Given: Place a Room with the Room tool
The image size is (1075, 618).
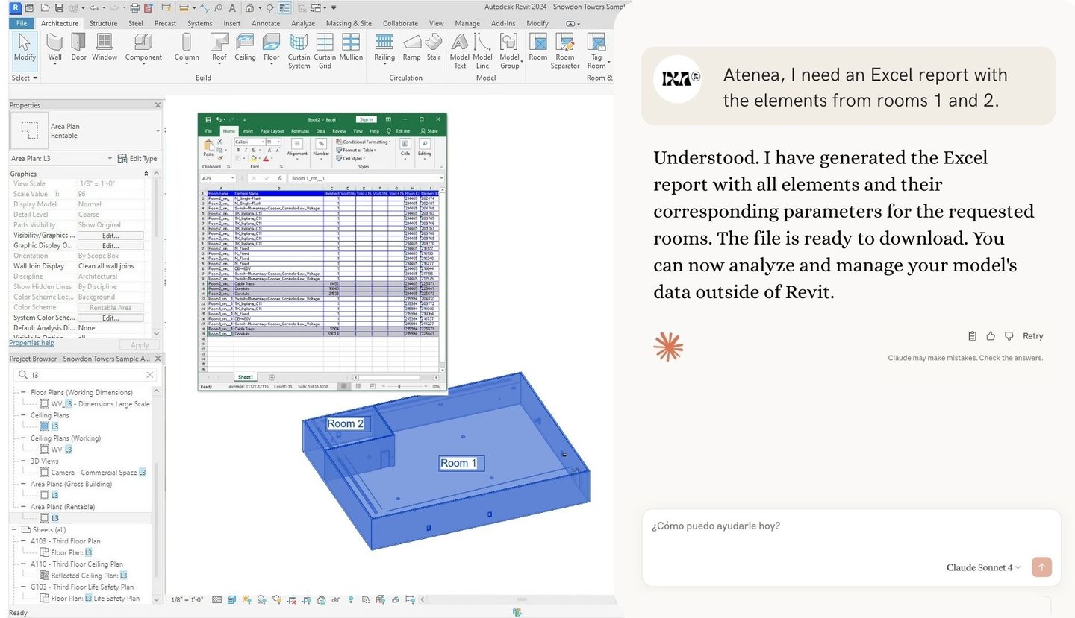Looking at the screenshot, I should point(538,47).
